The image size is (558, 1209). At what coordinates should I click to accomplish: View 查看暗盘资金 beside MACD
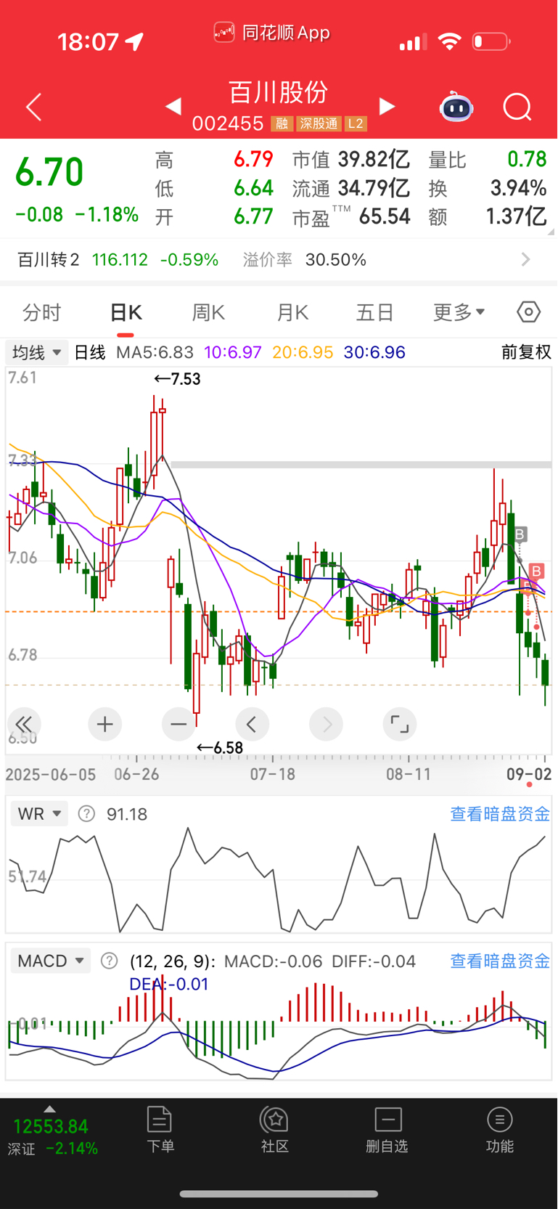[500, 961]
